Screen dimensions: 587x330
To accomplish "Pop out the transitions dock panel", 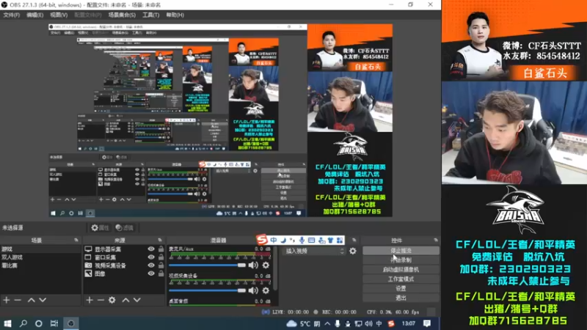I will pos(354,241).
